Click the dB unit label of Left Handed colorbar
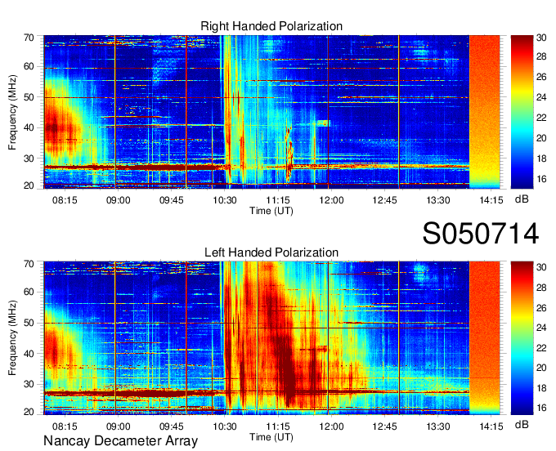Image resolution: width=556 pixels, height=451 pixels. pos(522,424)
